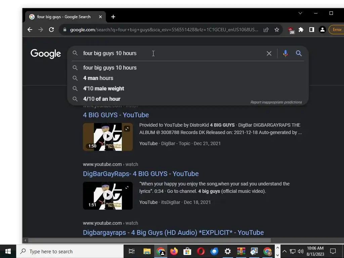
Task: Go to Google homepage via logo
Action: 46,53
